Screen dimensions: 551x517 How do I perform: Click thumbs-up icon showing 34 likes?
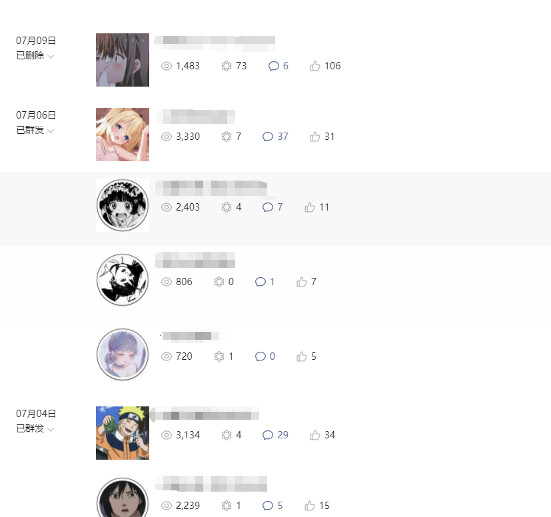tap(315, 435)
